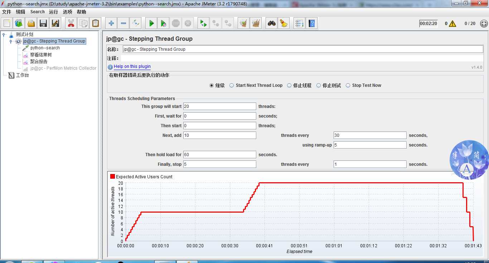The width and height of the screenshot is (489, 263).
Task: Click the red Expected Active Users legend swatch
Action: [x=112, y=177]
